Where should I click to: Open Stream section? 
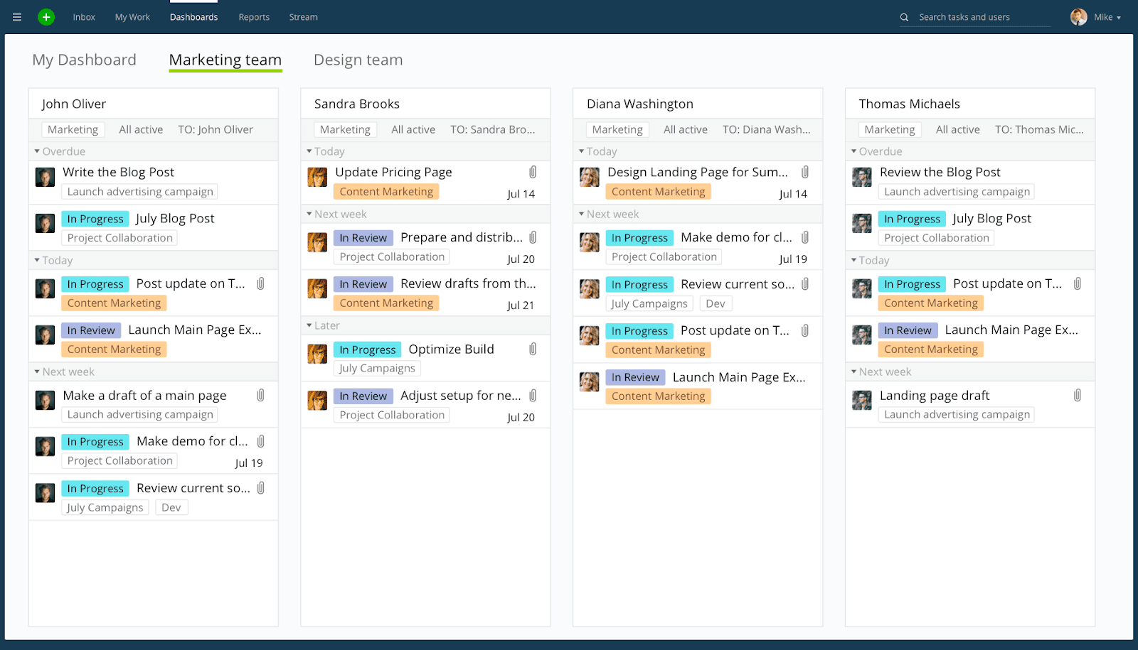pyautogui.click(x=303, y=17)
